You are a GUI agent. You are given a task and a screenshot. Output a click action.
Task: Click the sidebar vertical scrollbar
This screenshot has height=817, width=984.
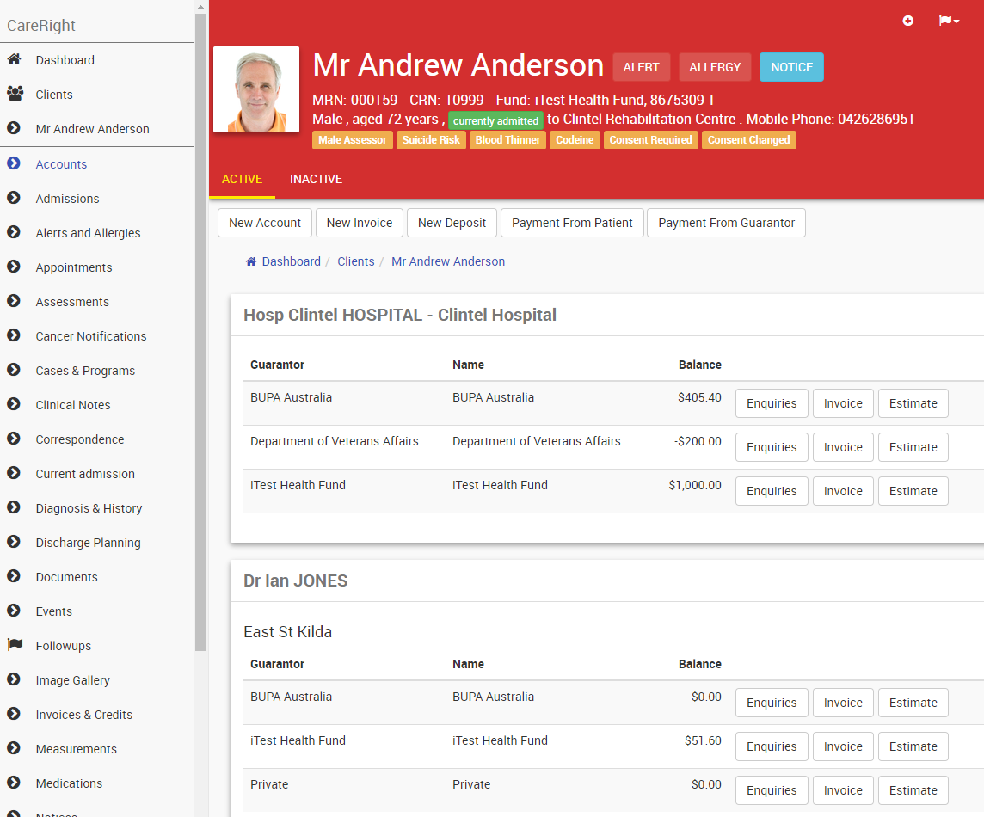pyautogui.click(x=200, y=333)
